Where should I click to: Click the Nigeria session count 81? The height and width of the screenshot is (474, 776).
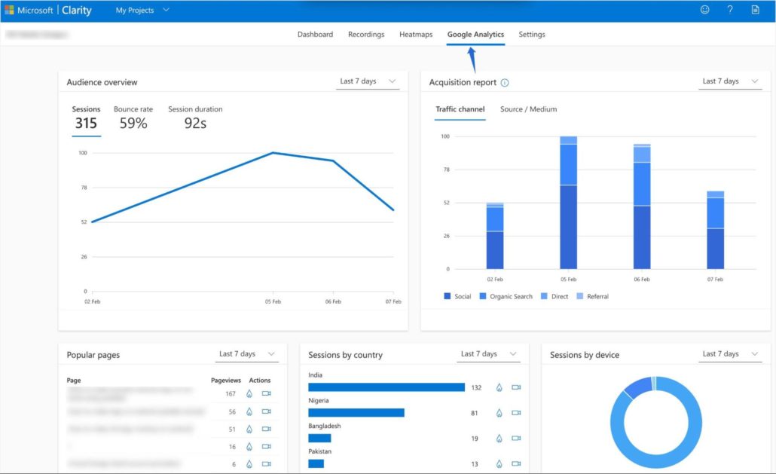coord(474,413)
